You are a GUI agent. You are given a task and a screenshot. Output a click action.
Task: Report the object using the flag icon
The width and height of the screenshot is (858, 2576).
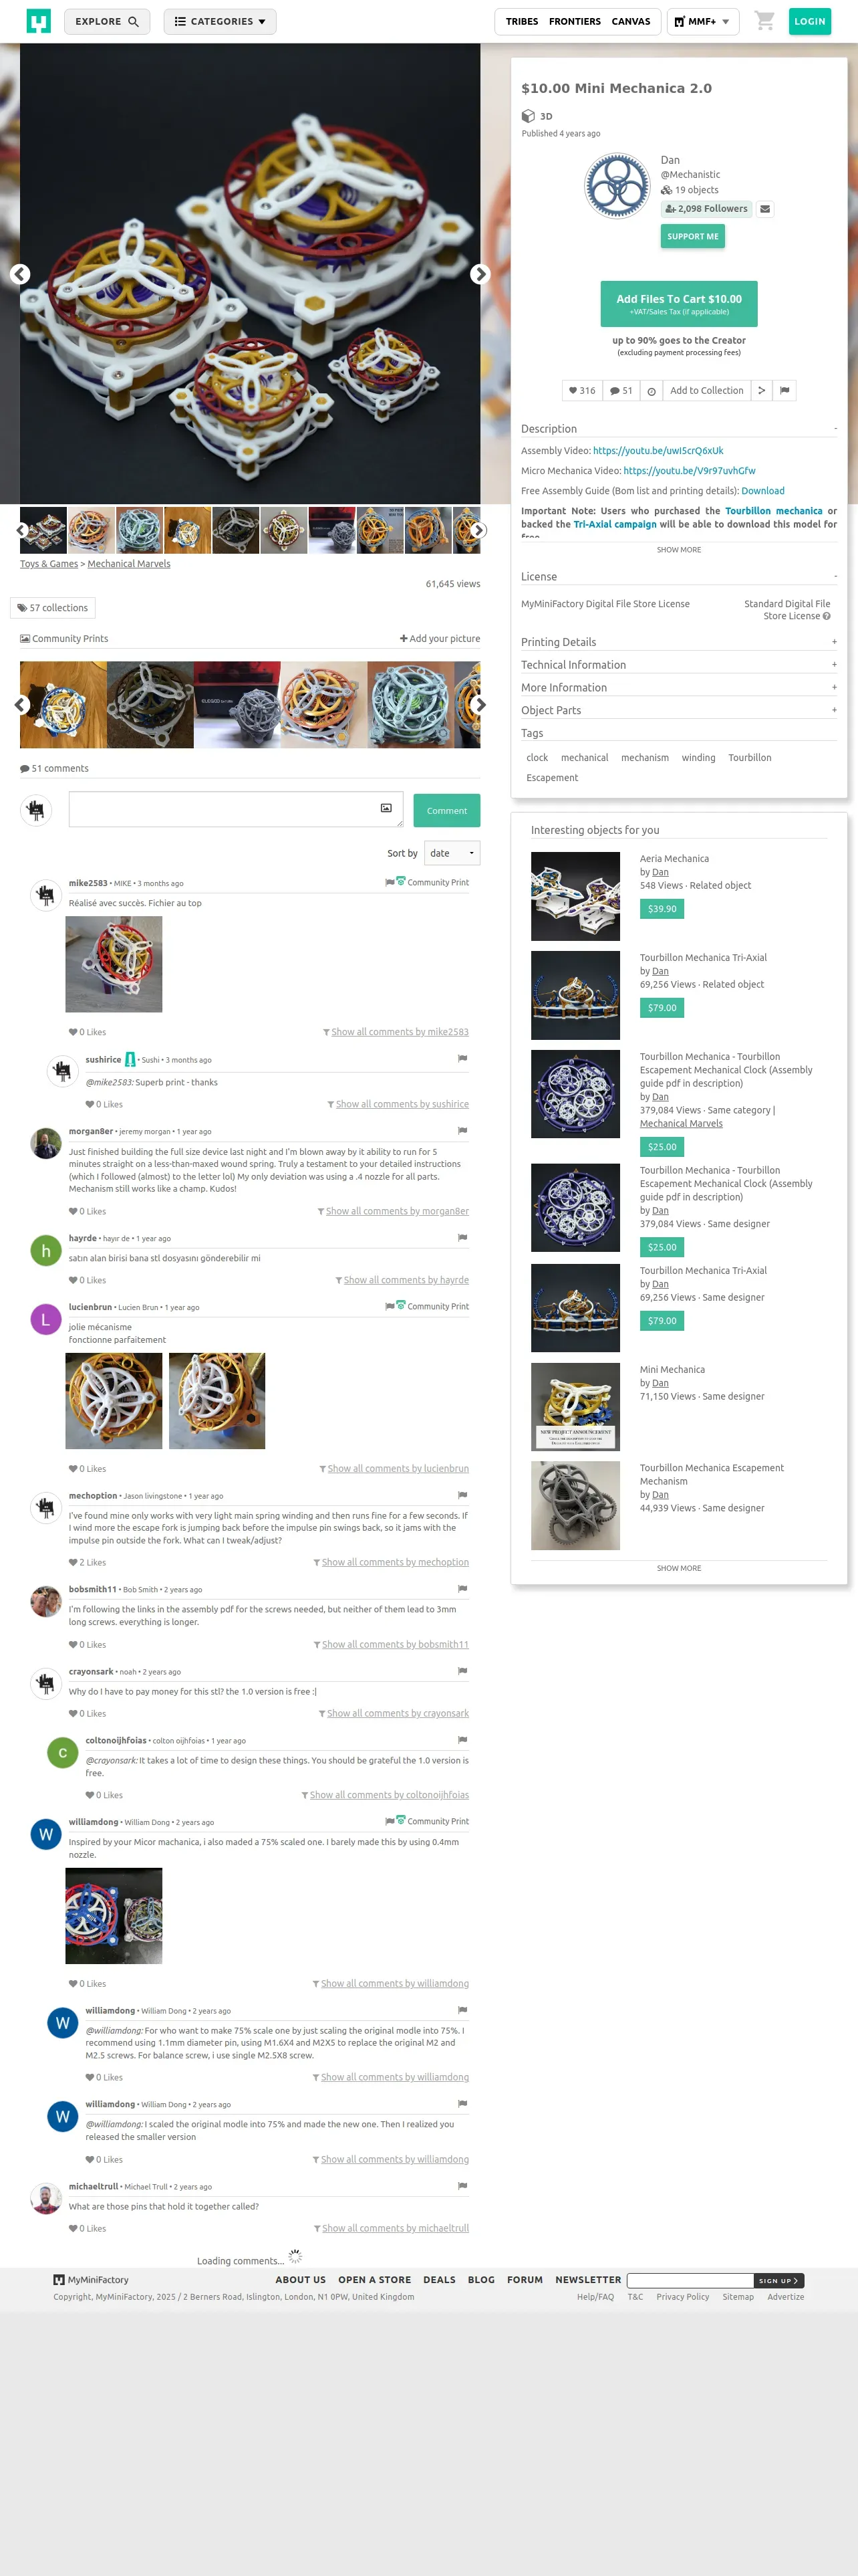point(784,391)
